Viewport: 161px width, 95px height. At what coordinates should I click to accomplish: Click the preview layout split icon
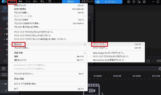click(x=148, y=61)
